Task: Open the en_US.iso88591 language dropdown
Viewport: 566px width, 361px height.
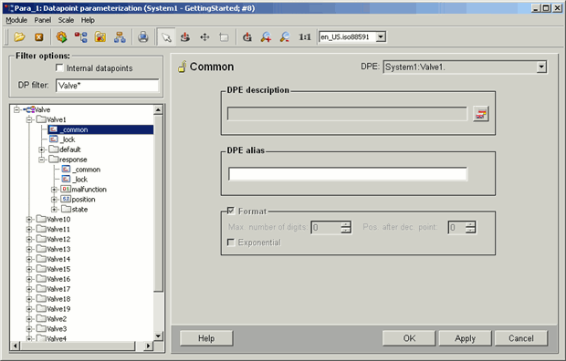Action: click(381, 36)
